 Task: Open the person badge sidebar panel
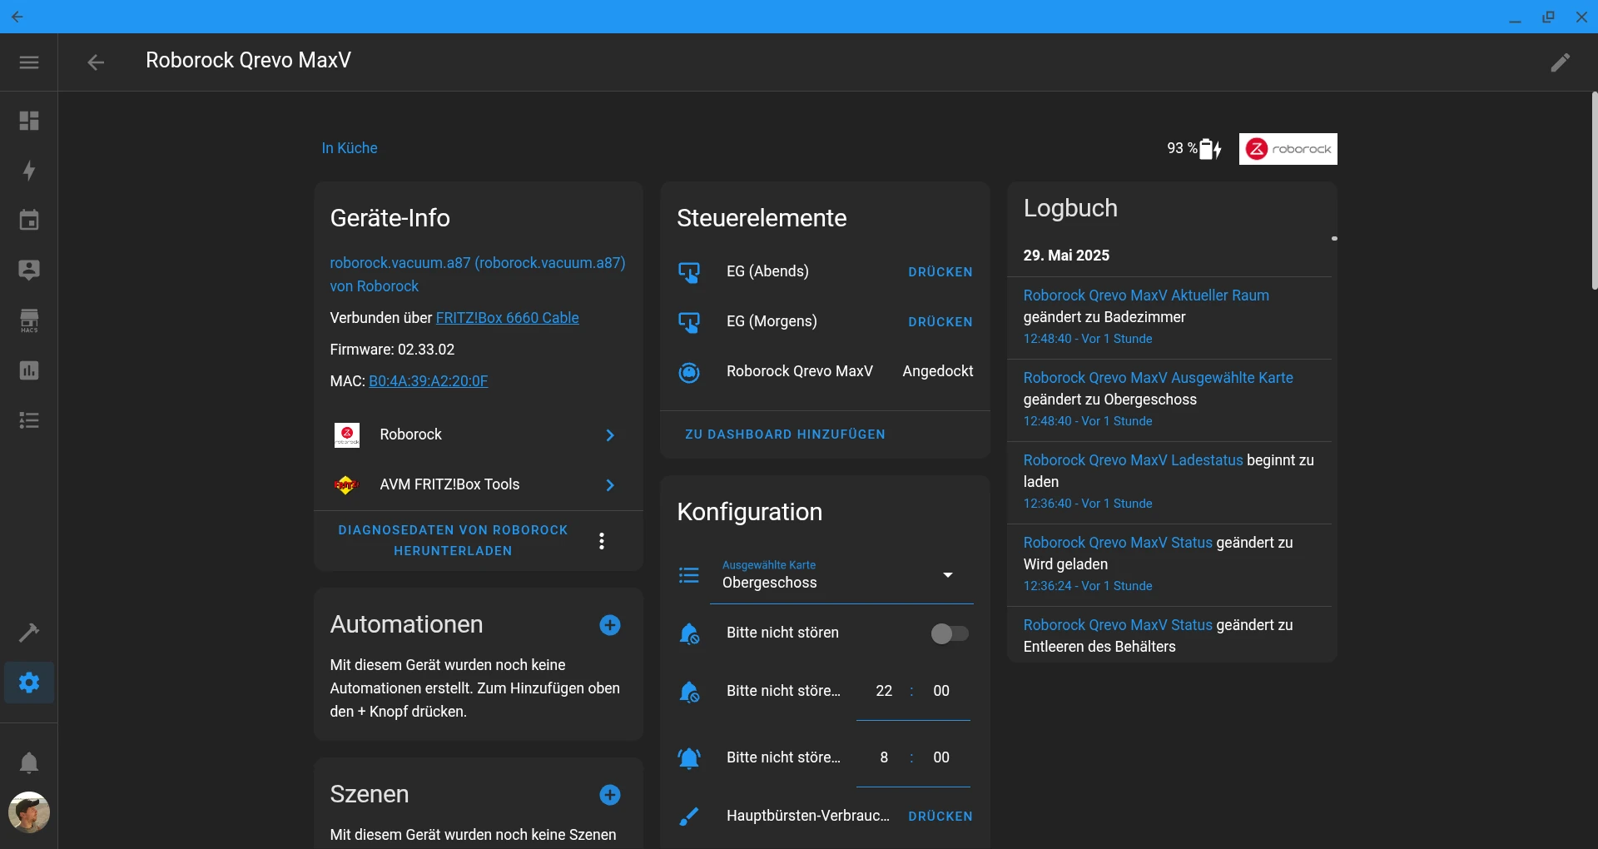coord(29,271)
